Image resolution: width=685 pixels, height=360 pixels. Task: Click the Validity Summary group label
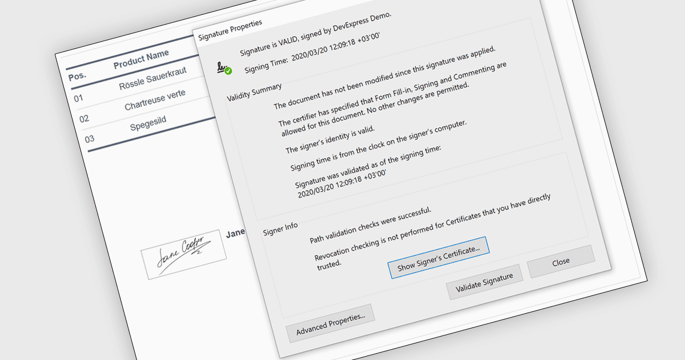point(254,93)
